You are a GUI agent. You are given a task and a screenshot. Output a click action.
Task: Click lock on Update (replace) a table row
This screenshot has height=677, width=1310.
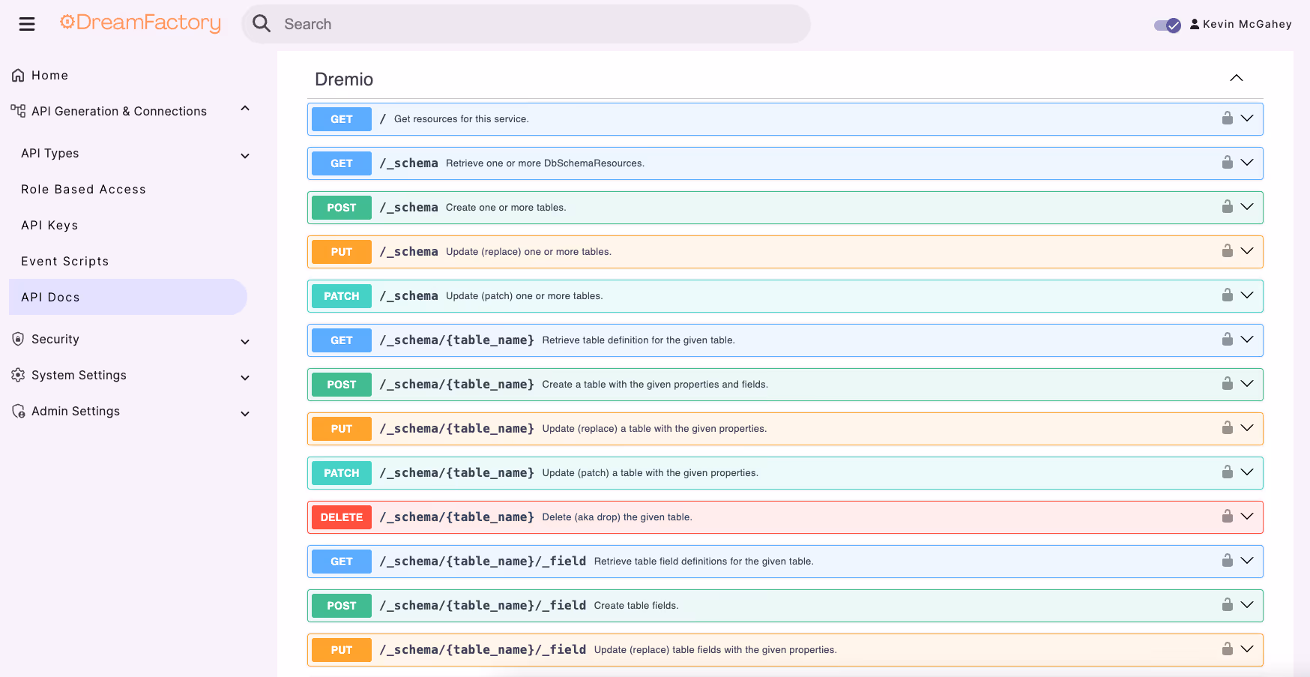click(1228, 427)
